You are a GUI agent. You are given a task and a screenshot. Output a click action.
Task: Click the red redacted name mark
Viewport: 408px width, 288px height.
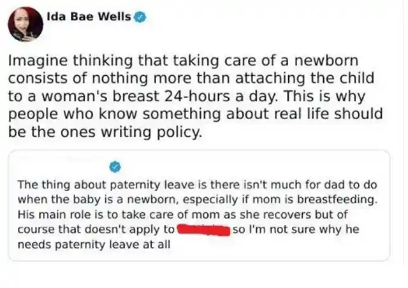[x=204, y=230]
